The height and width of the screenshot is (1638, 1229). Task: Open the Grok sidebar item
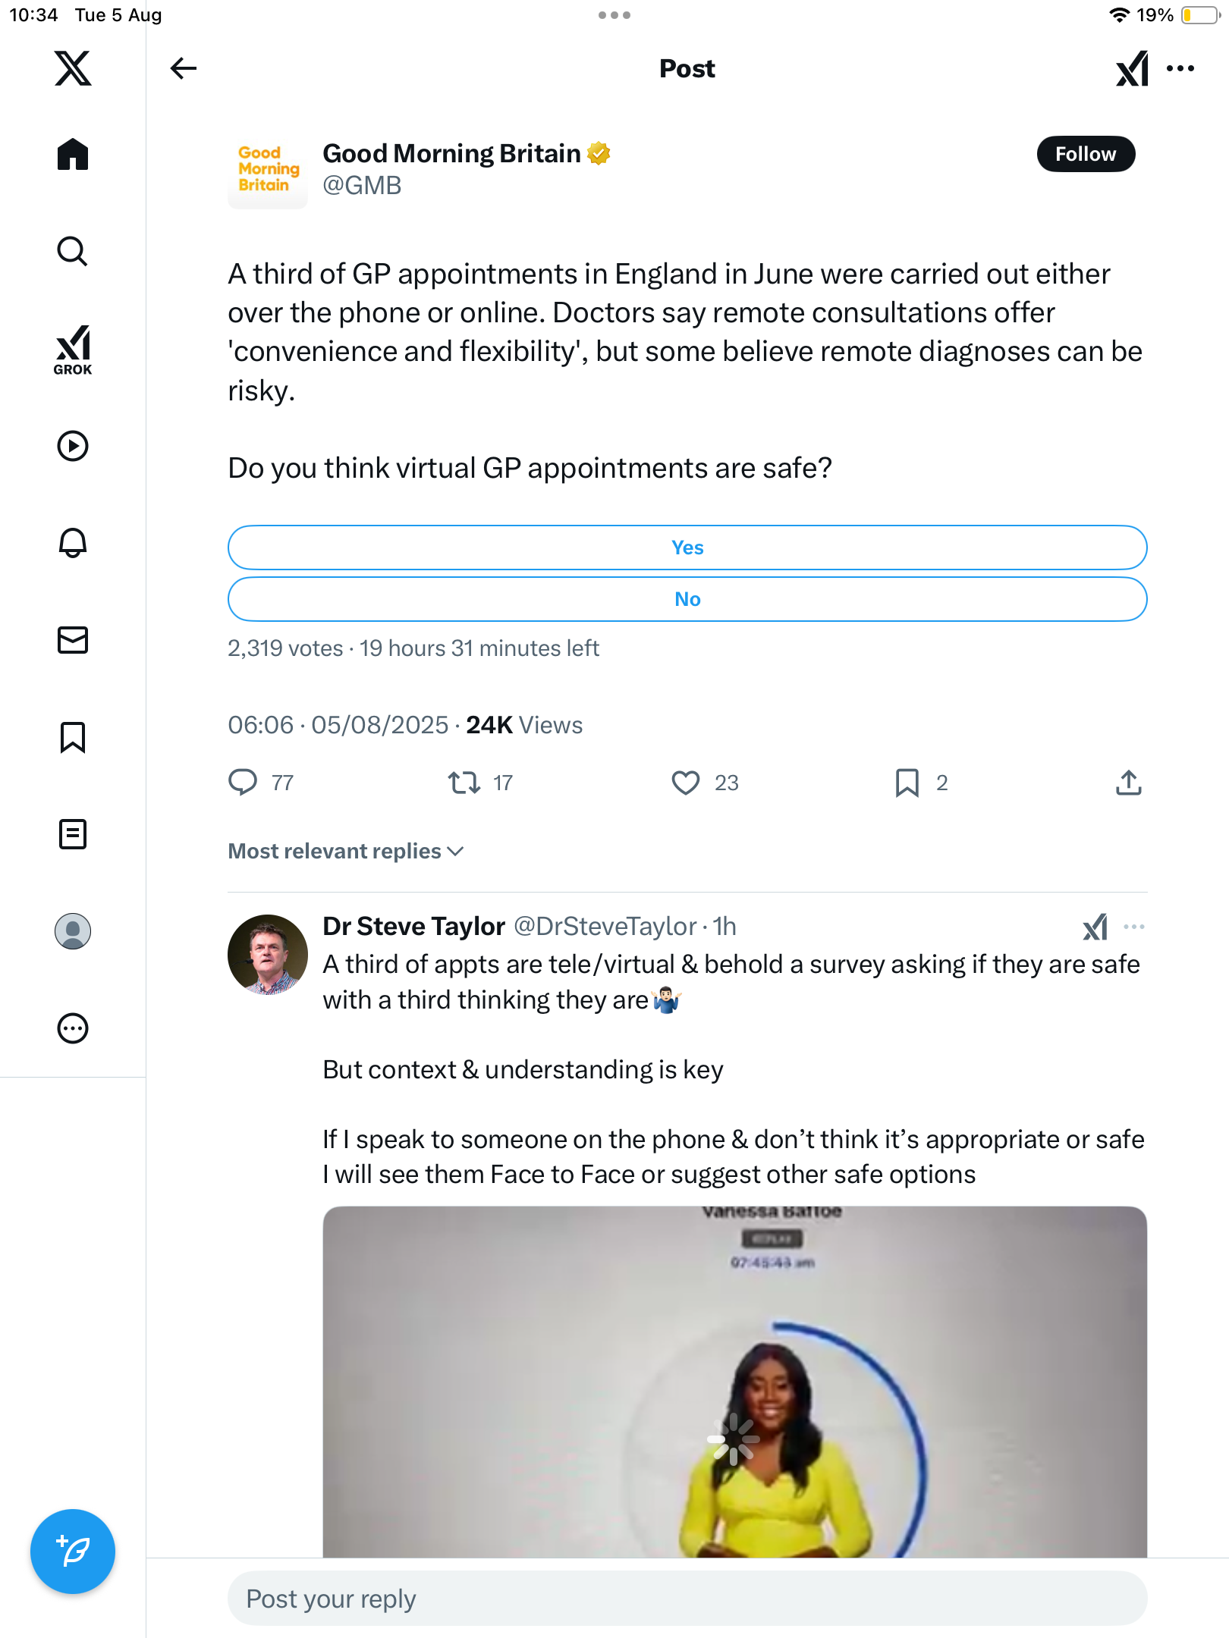(x=73, y=350)
